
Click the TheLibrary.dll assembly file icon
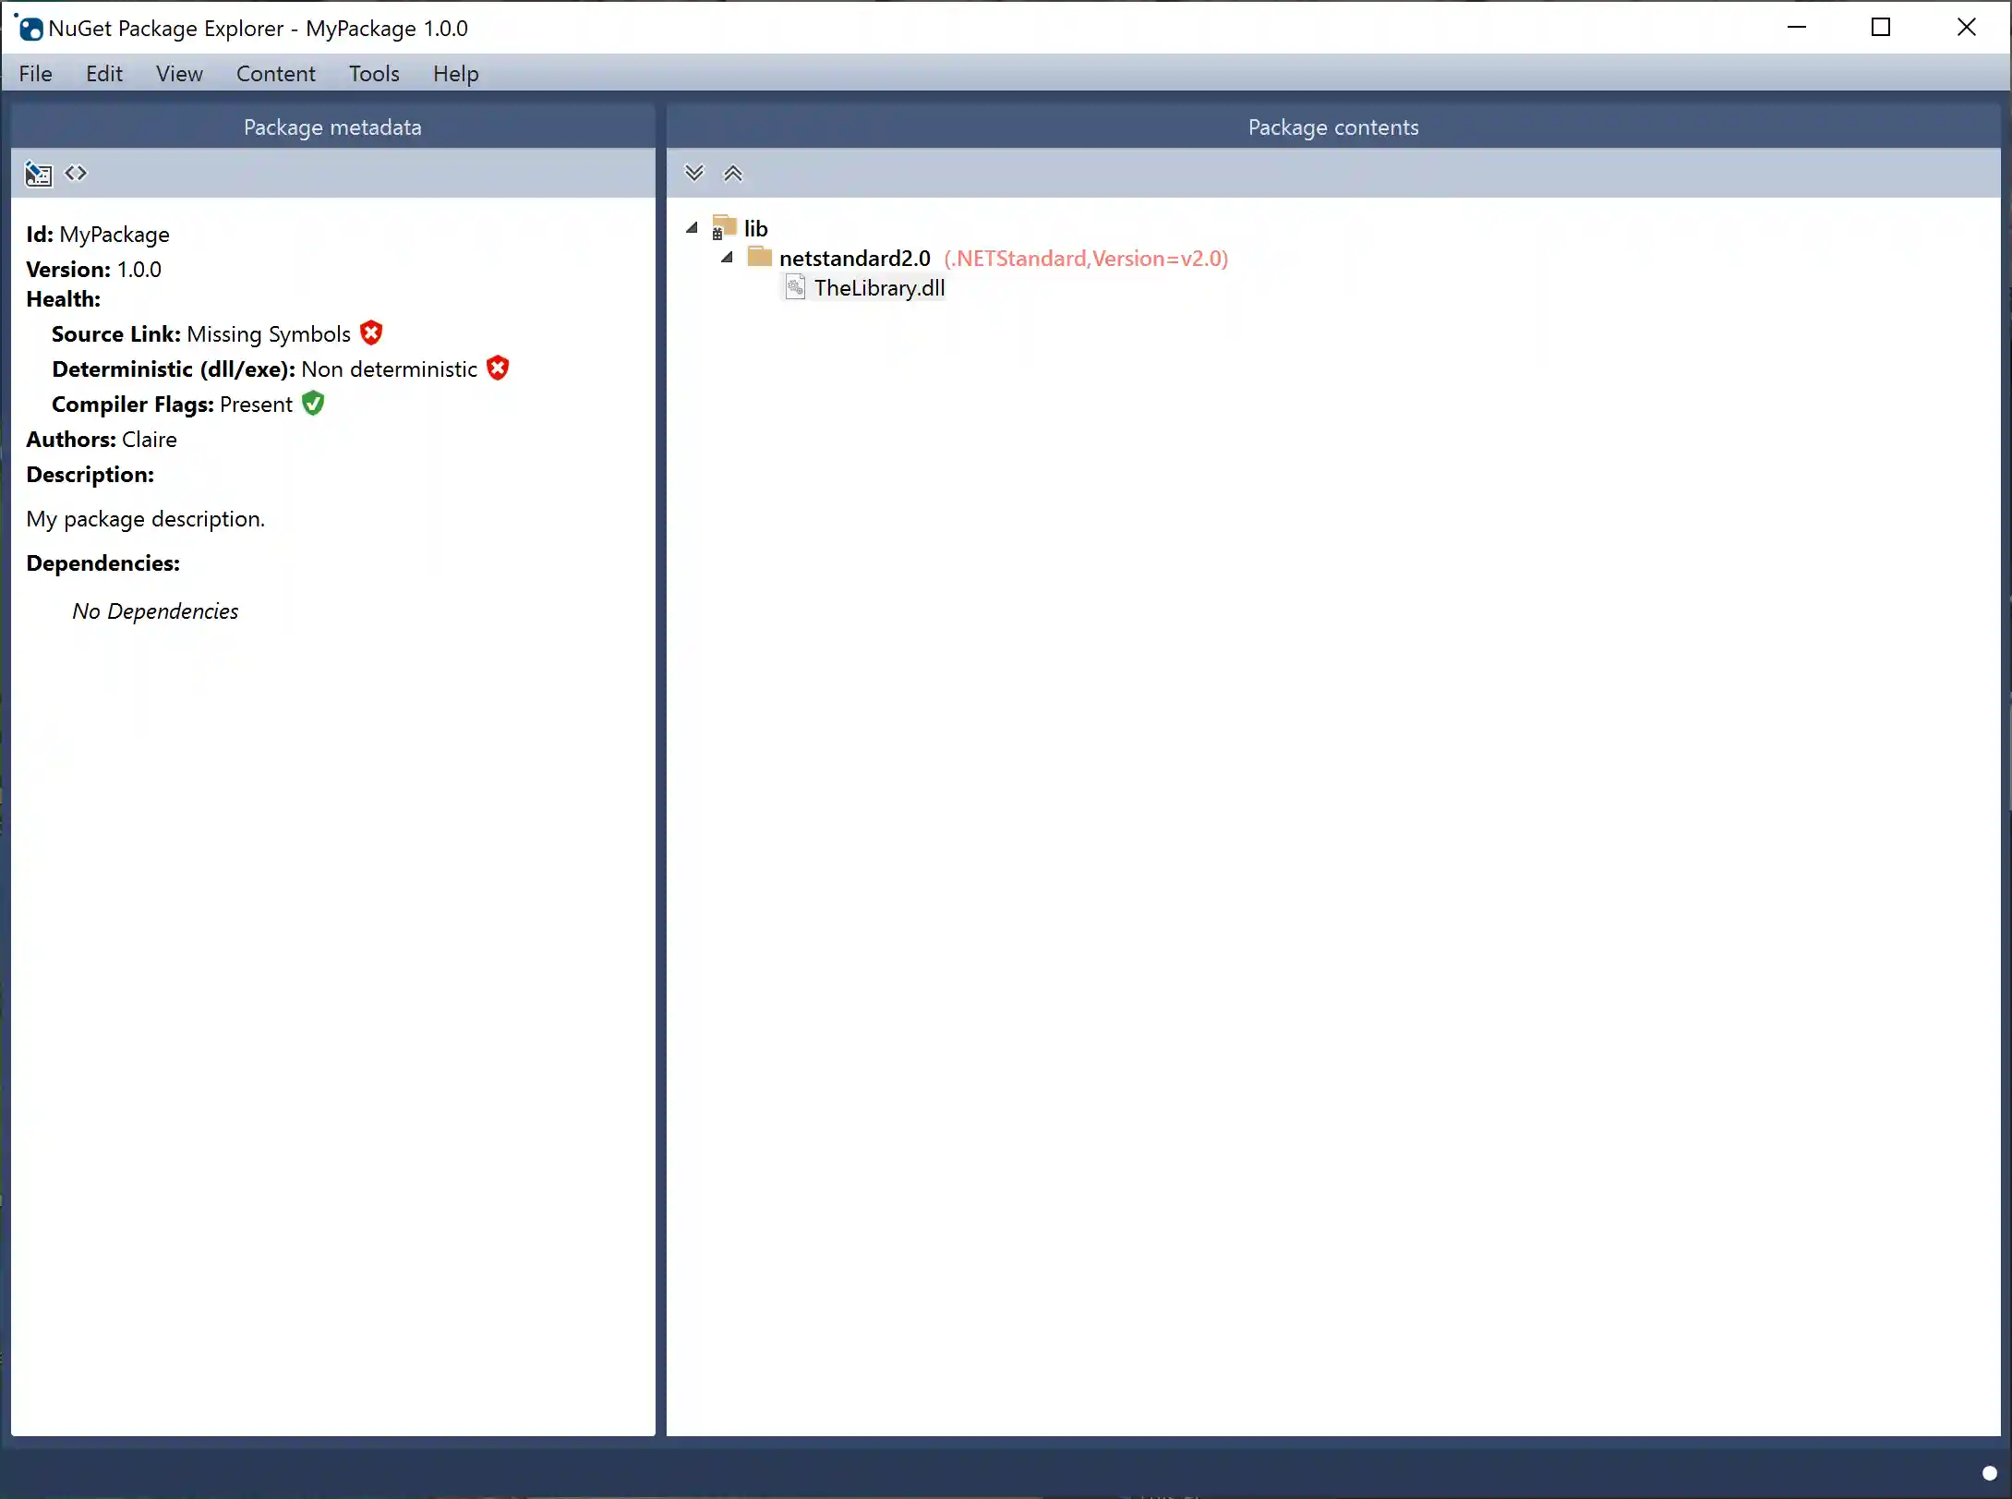pos(795,287)
